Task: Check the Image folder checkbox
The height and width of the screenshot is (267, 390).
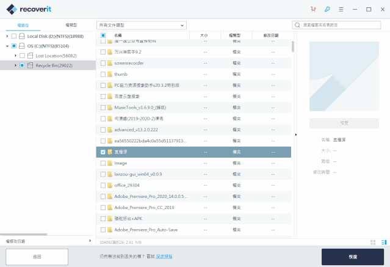Action: pyautogui.click(x=103, y=163)
